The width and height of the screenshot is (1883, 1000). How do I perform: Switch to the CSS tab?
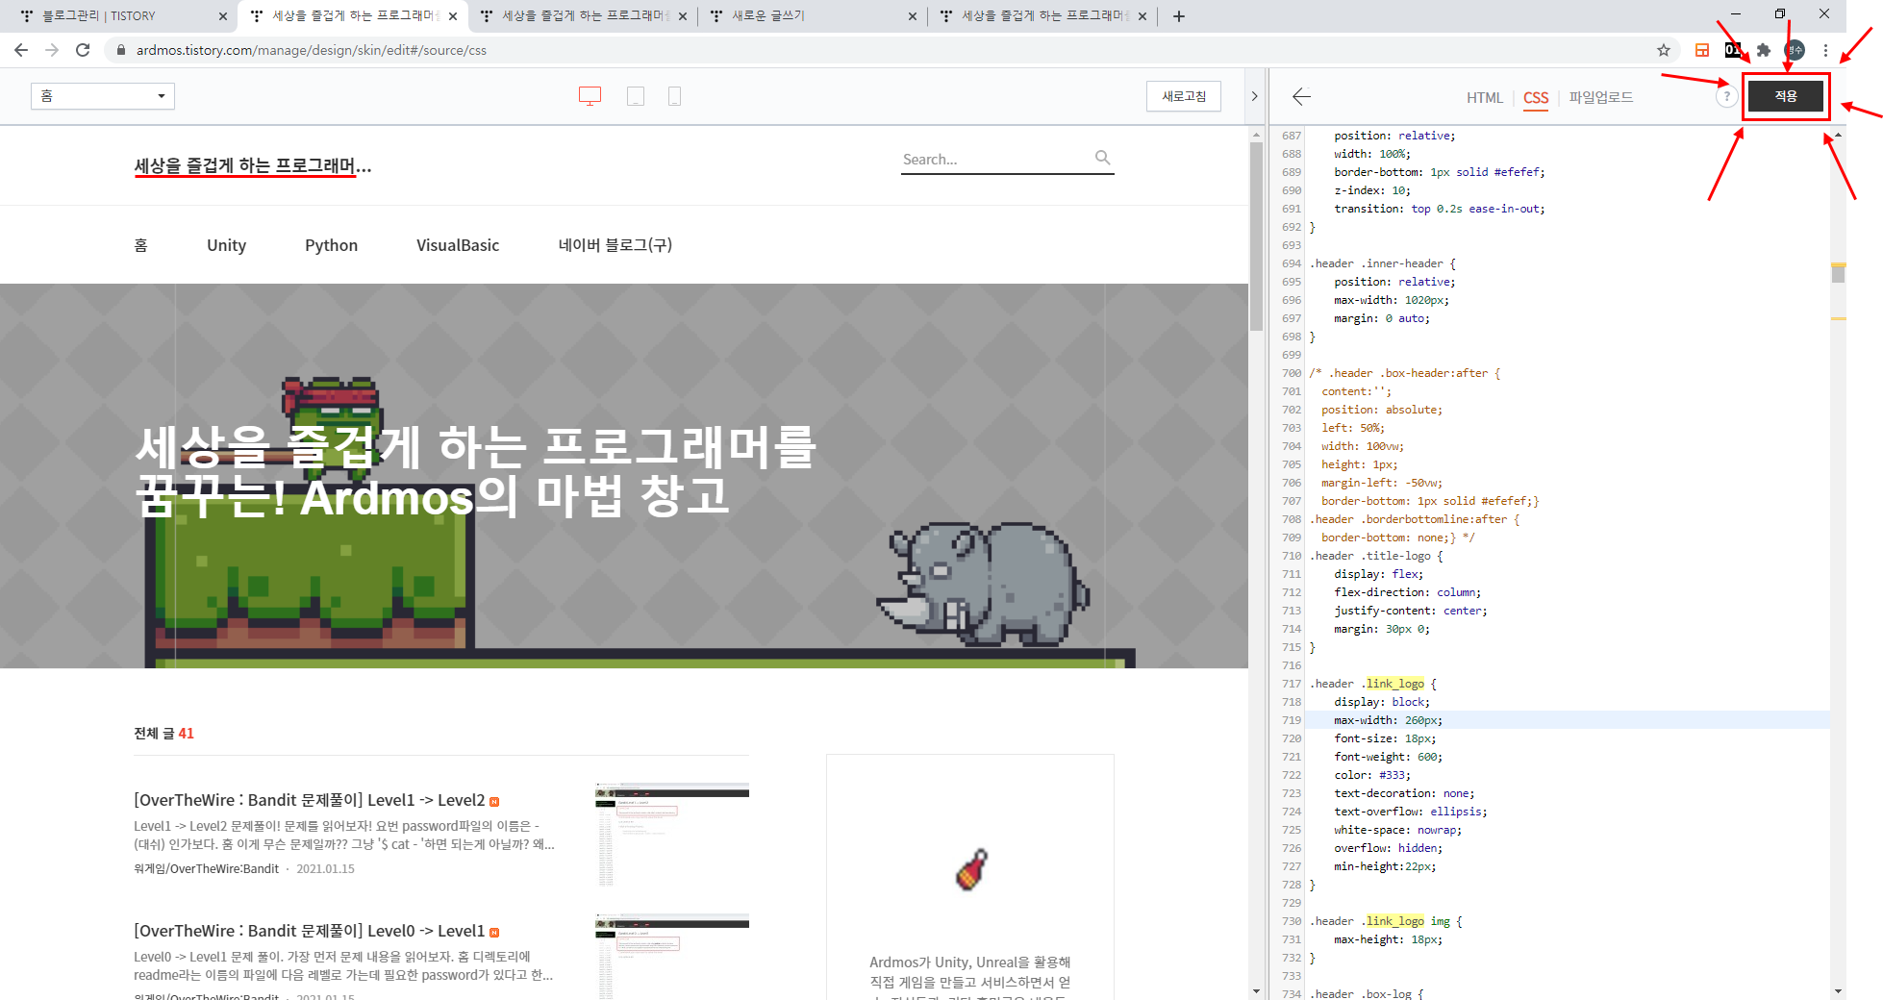(x=1536, y=97)
